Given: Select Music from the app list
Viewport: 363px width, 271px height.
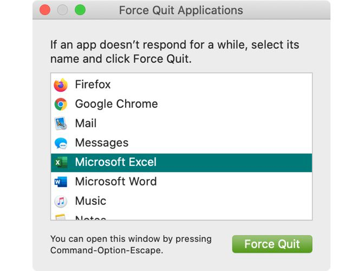Looking at the screenshot, I should (90, 201).
